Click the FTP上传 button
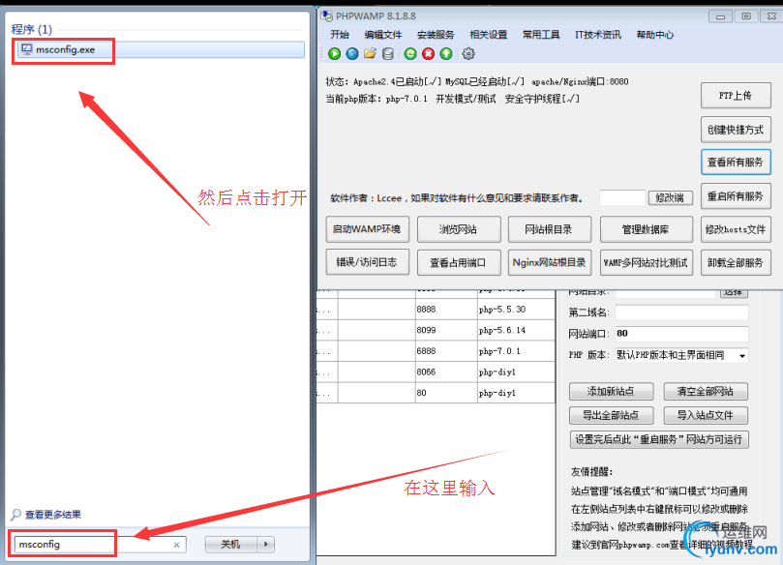 click(x=736, y=96)
